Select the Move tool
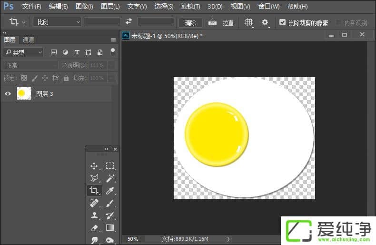The image size is (376, 245). coord(94,166)
